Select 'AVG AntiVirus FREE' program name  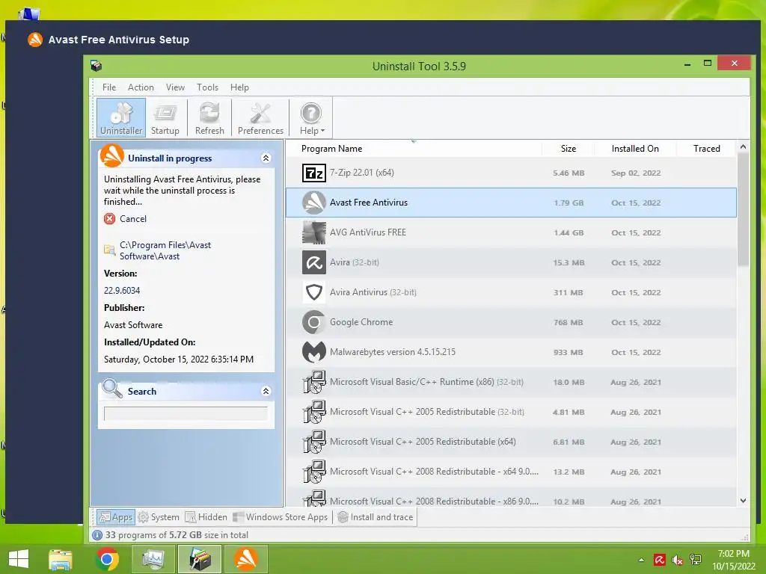[x=367, y=232]
